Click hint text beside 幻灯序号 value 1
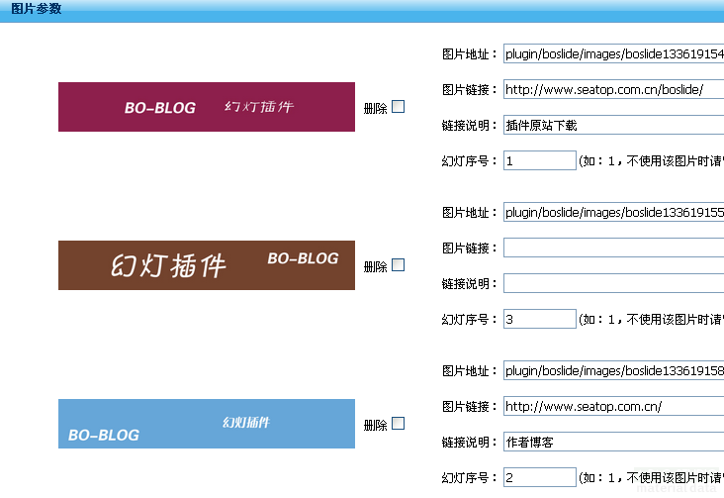The height and width of the screenshot is (498, 724). pos(651,161)
